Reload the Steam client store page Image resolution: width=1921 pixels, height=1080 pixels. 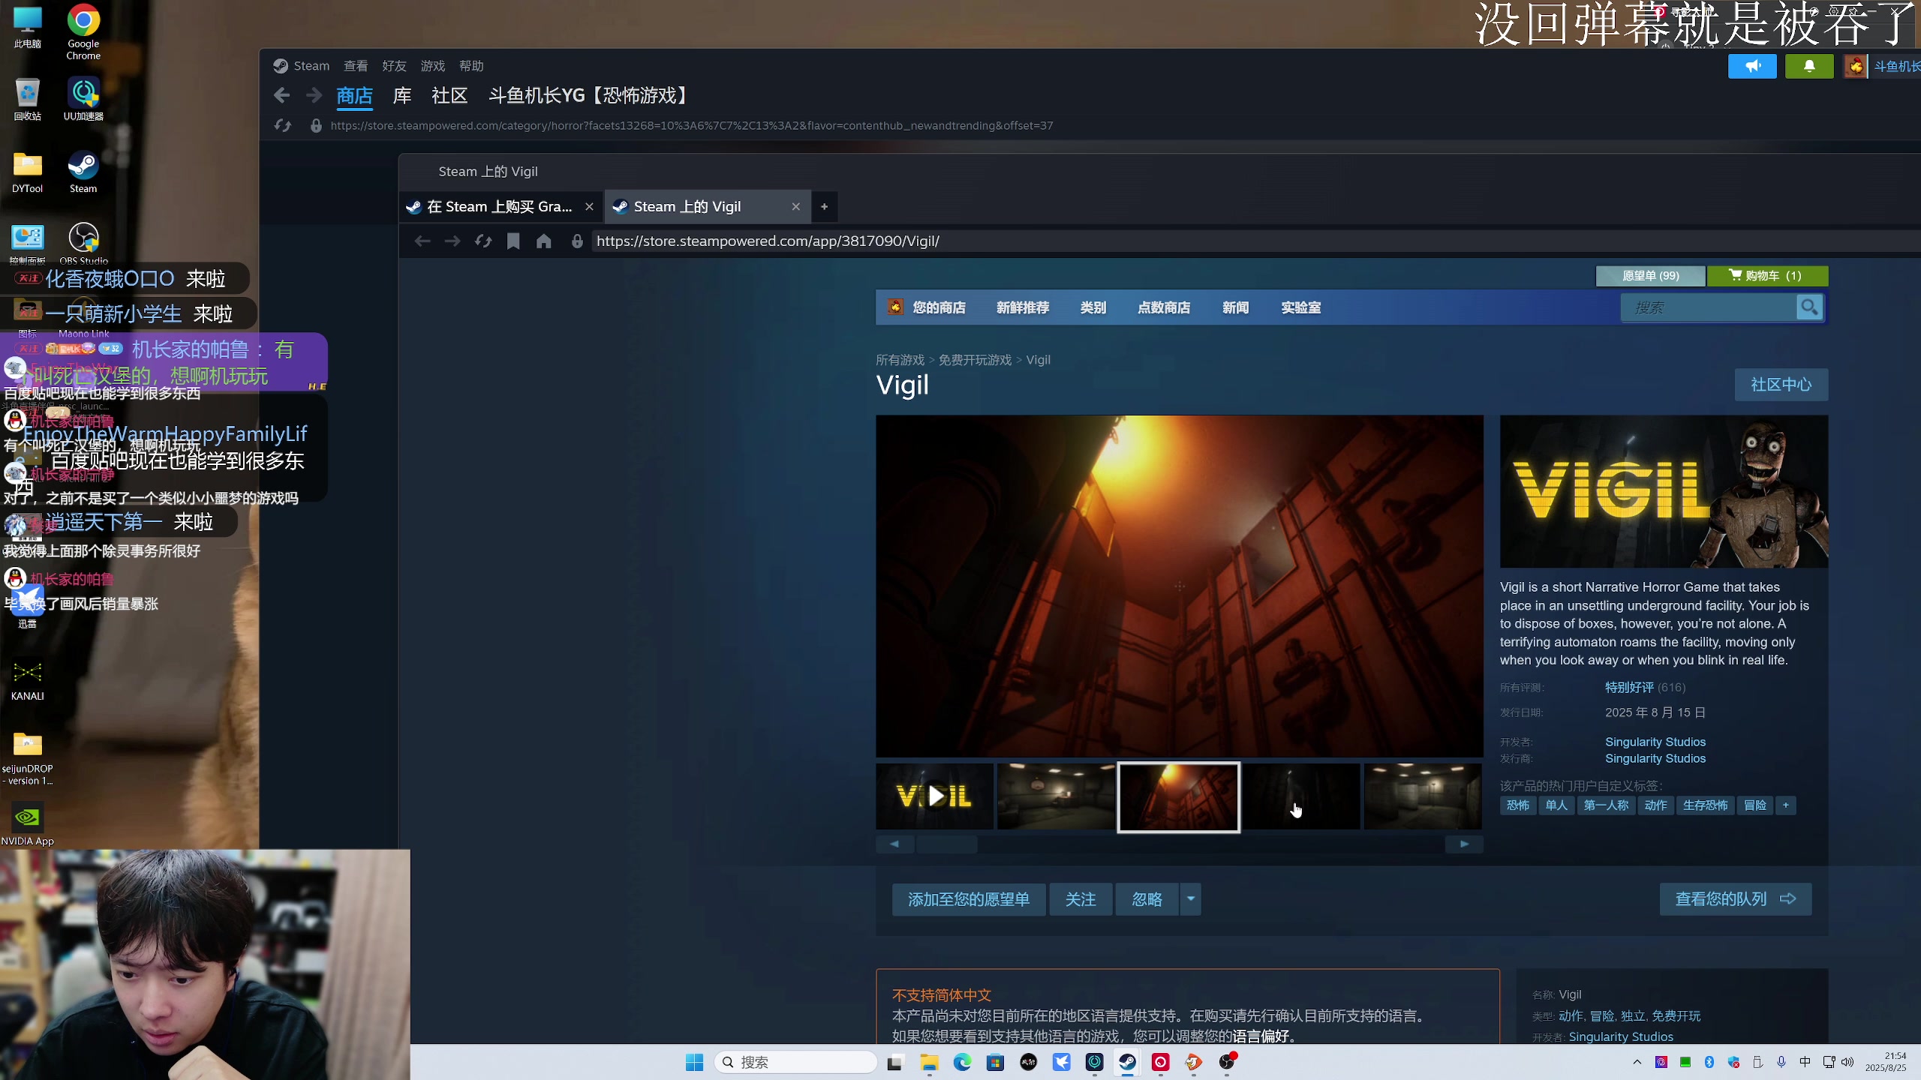283,125
